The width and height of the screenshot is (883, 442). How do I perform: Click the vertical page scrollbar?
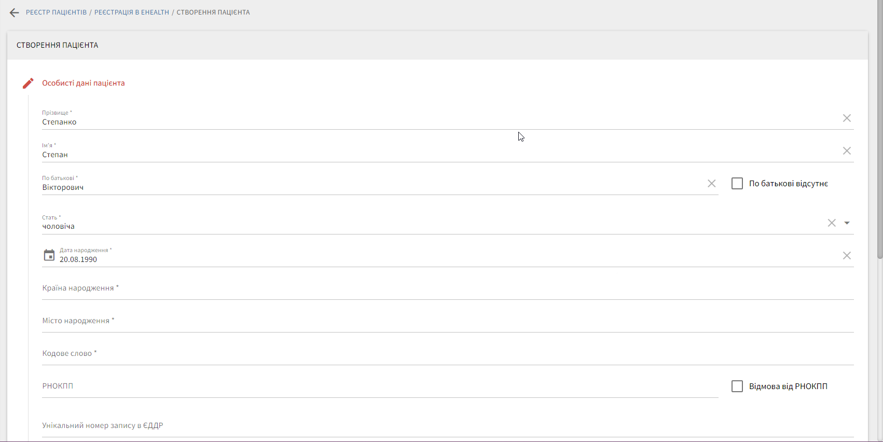(879, 130)
